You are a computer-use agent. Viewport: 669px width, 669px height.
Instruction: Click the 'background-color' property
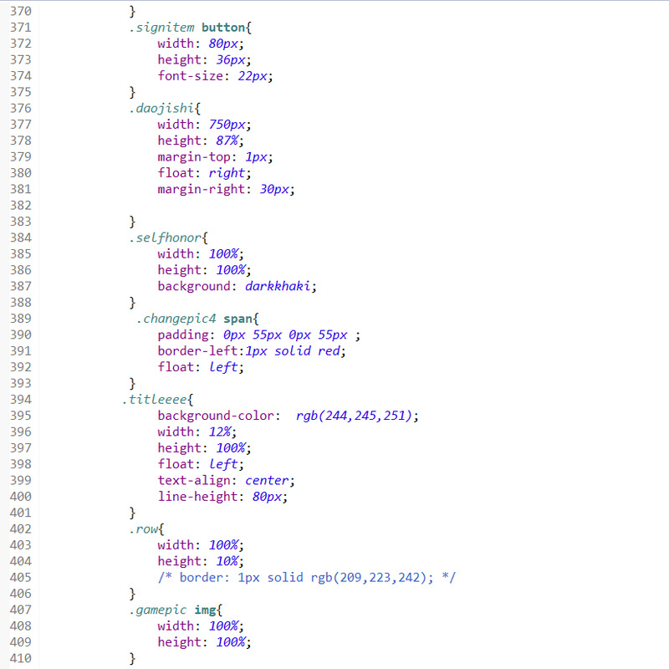point(216,416)
